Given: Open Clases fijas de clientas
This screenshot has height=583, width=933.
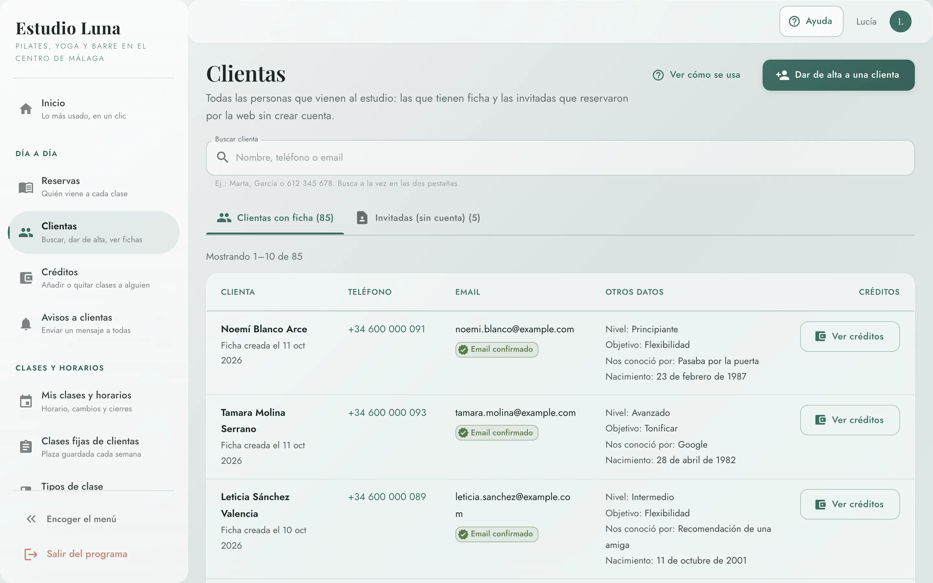Looking at the screenshot, I should pos(94,447).
